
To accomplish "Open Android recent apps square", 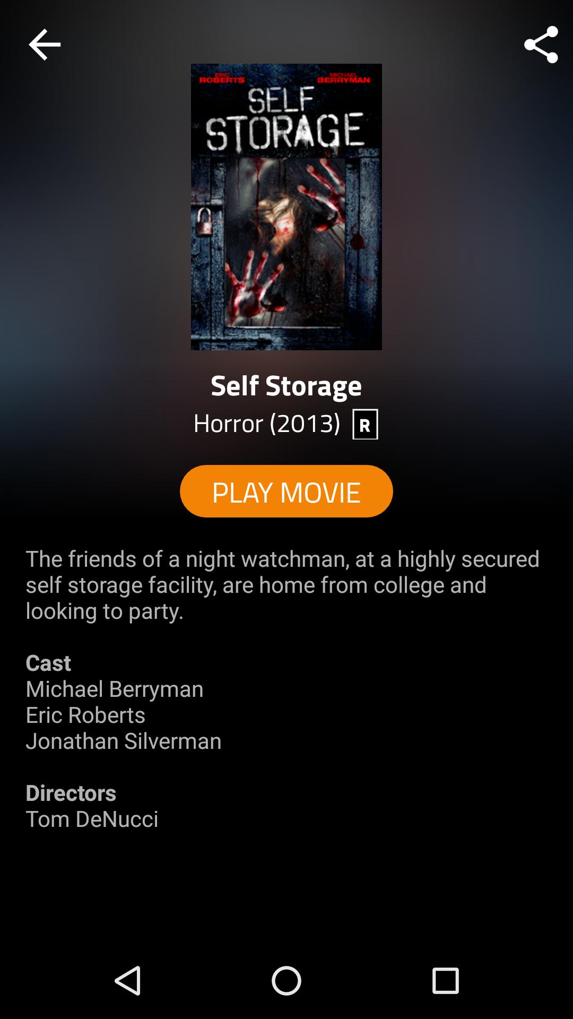I will (x=445, y=980).
